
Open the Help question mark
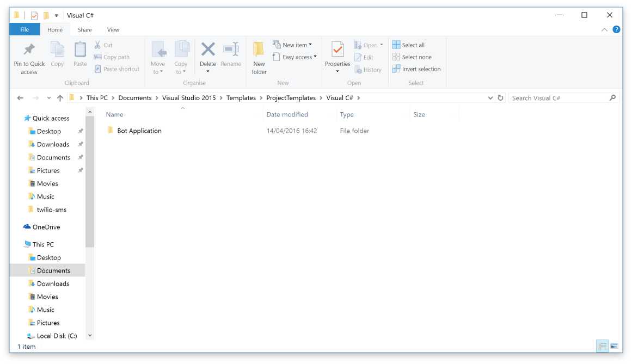pyautogui.click(x=616, y=29)
